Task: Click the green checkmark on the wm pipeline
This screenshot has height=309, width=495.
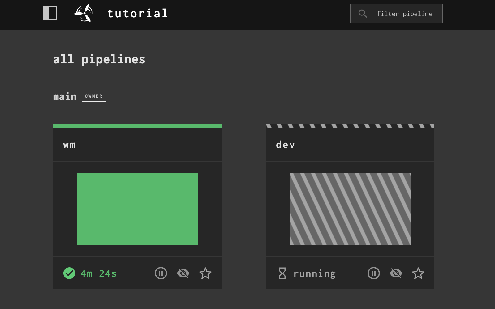Action: [x=69, y=273]
